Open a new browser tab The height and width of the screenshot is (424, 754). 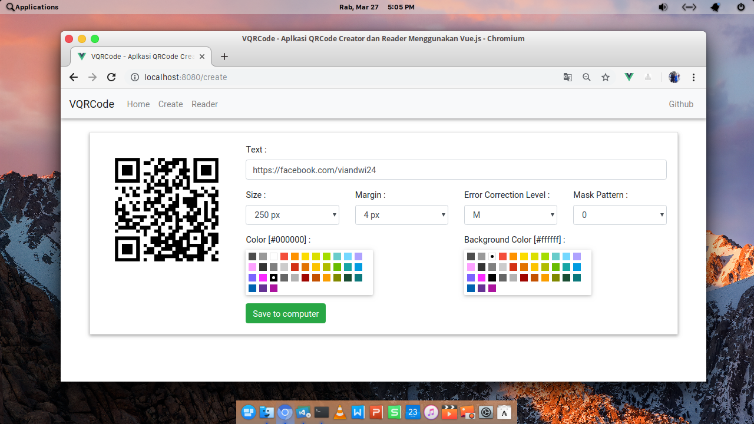[224, 57]
